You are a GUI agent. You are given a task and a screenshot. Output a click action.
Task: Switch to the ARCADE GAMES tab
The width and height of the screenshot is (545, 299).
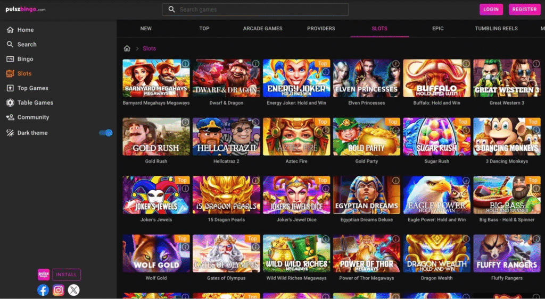click(x=263, y=29)
